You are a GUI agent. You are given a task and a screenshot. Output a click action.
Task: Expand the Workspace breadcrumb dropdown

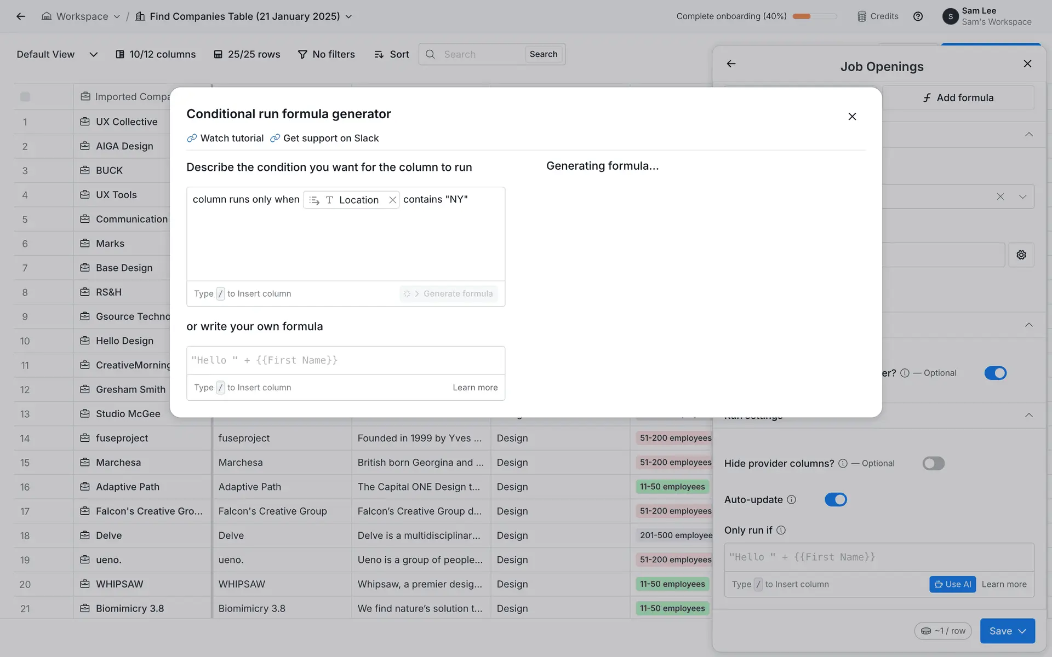pyautogui.click(x=117, y=17)
